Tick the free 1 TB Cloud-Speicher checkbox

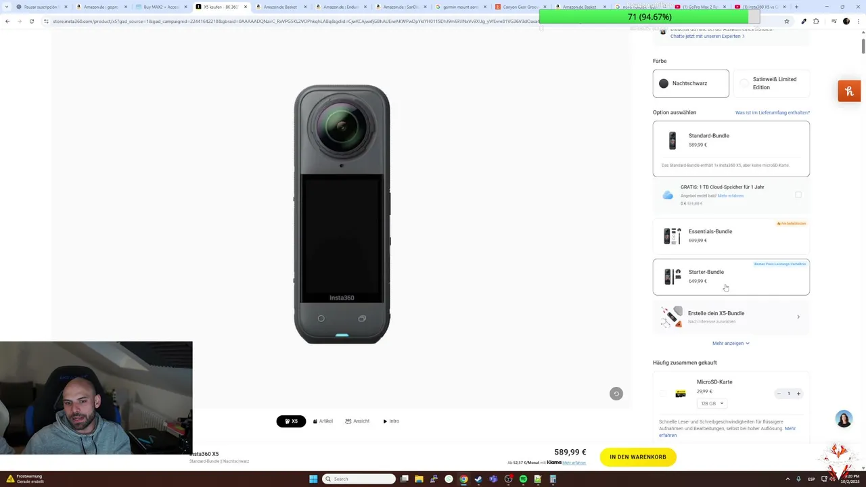(798, 195)
